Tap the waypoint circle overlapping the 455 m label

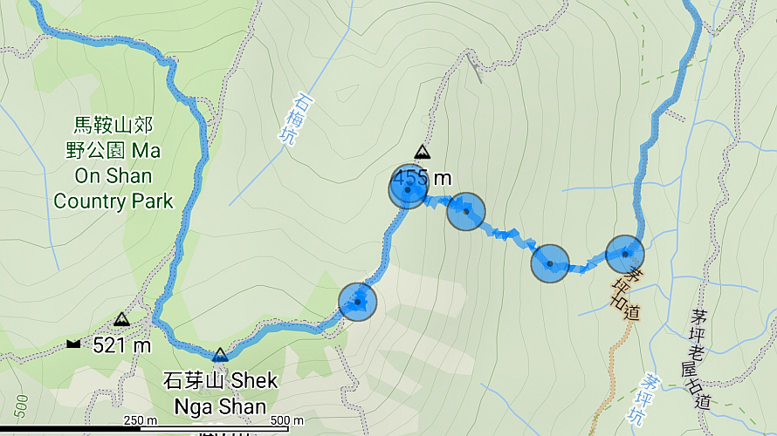[x=409, y=189]
